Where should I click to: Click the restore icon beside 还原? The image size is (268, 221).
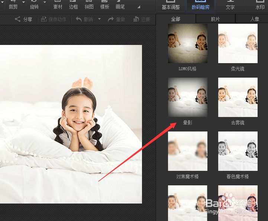pos(136,19)
